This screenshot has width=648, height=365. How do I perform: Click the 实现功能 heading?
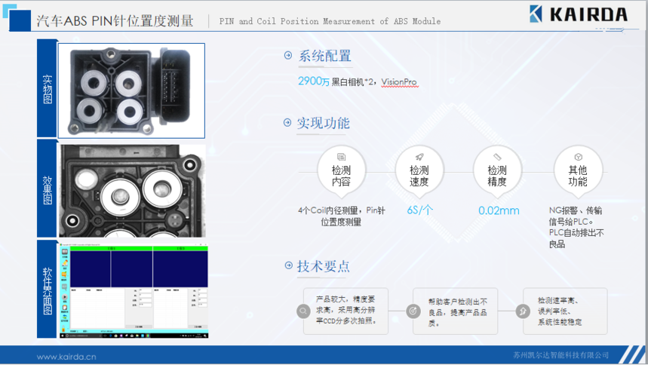tap(323, 123)
